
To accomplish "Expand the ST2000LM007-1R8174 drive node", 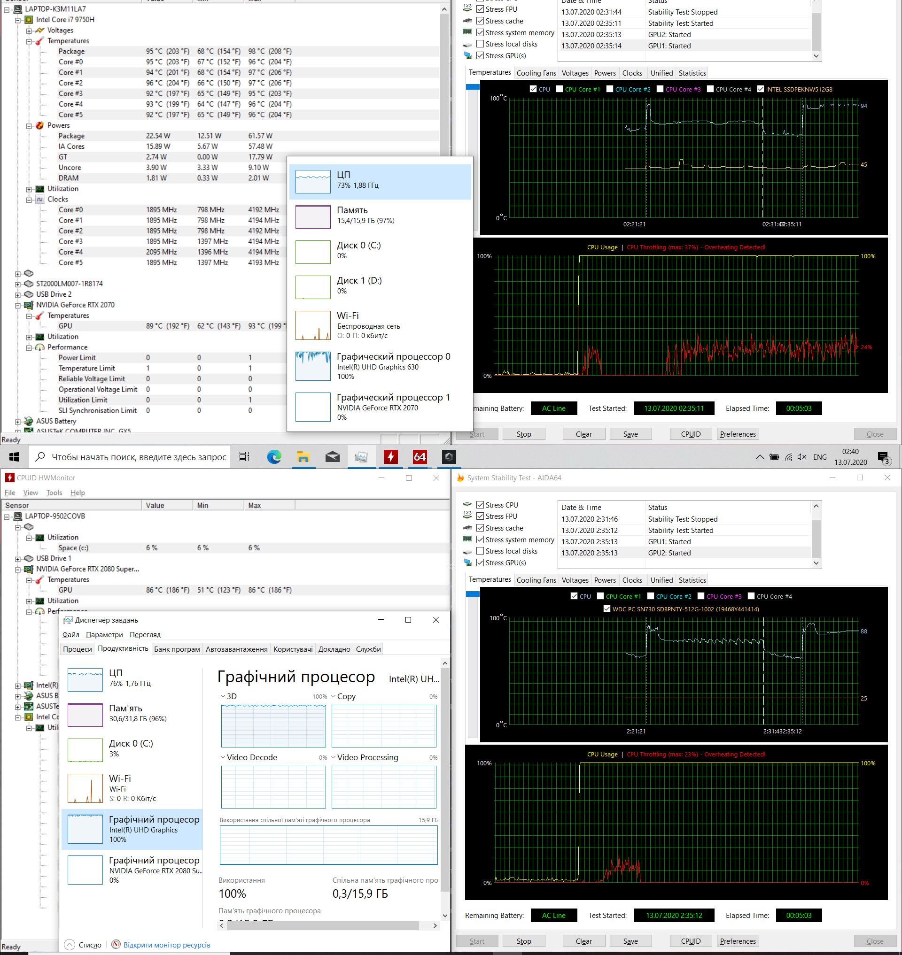I will point(18,285).
